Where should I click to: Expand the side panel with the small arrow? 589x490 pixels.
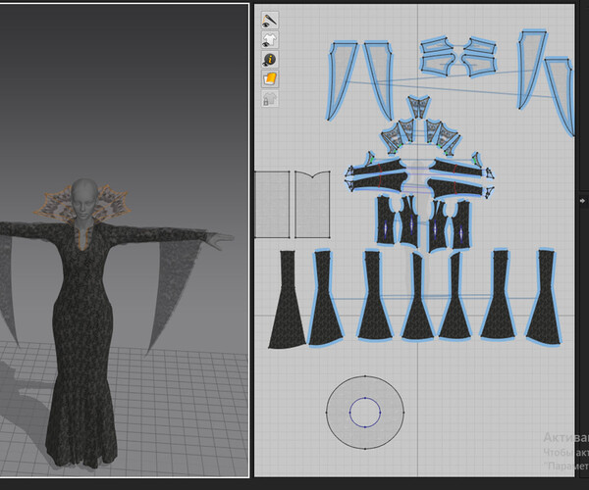582,201
